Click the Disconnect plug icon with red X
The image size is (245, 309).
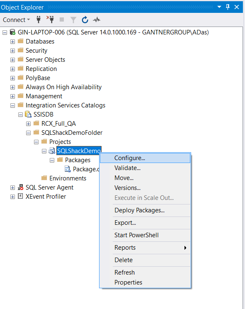pos(50,19)
